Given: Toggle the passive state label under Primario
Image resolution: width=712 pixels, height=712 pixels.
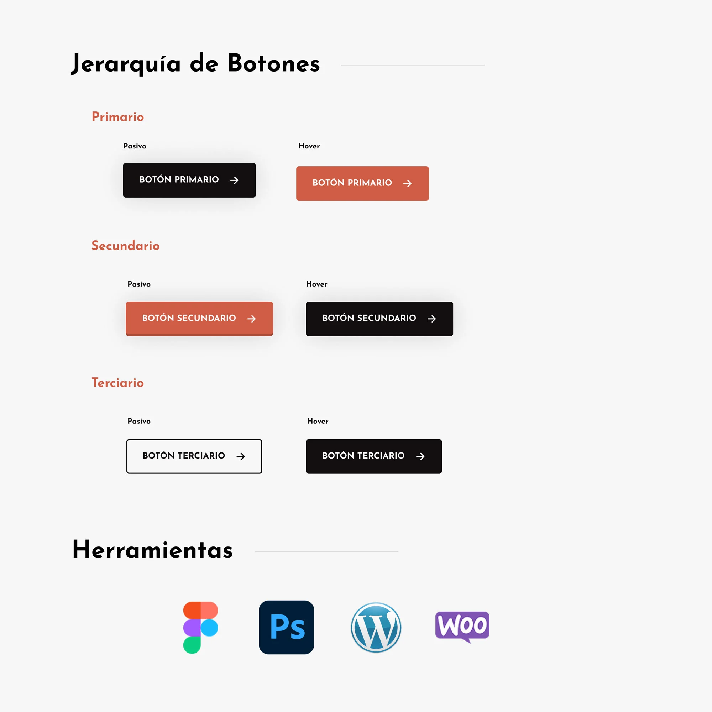Looking at the screenshot, I should pyautogui.click(x=133, y=145).
